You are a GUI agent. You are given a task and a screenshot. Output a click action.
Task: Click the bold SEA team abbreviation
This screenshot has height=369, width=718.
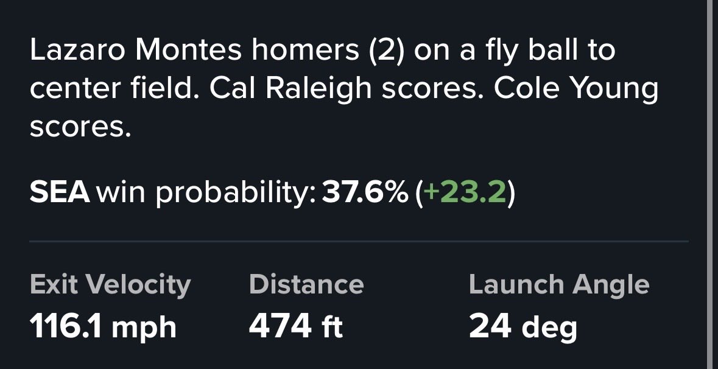(x=60, y=192)
